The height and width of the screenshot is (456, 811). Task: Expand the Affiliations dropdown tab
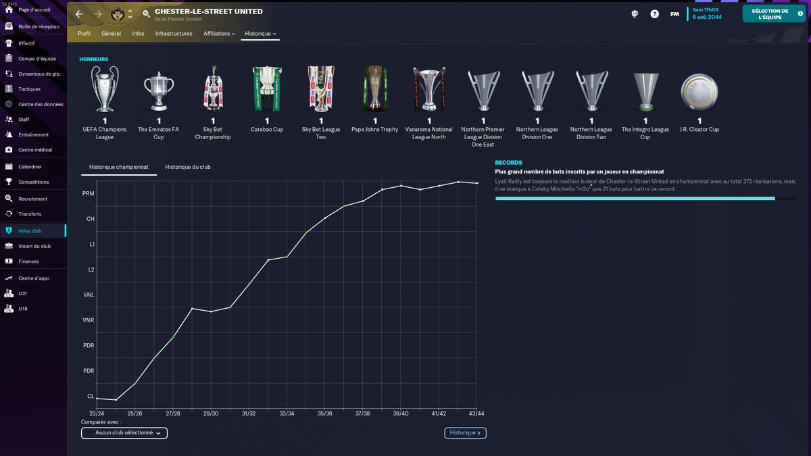coord(220,33)
